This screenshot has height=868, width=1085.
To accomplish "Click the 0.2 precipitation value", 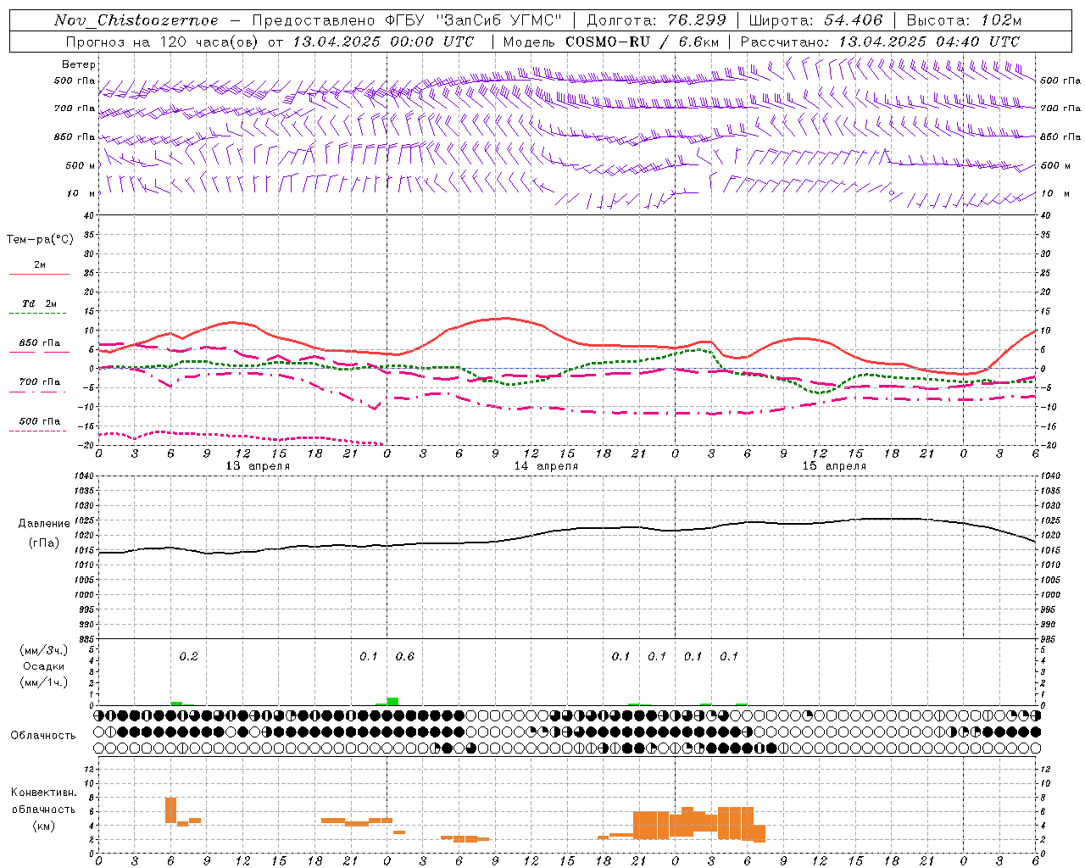I will (188, 656).
